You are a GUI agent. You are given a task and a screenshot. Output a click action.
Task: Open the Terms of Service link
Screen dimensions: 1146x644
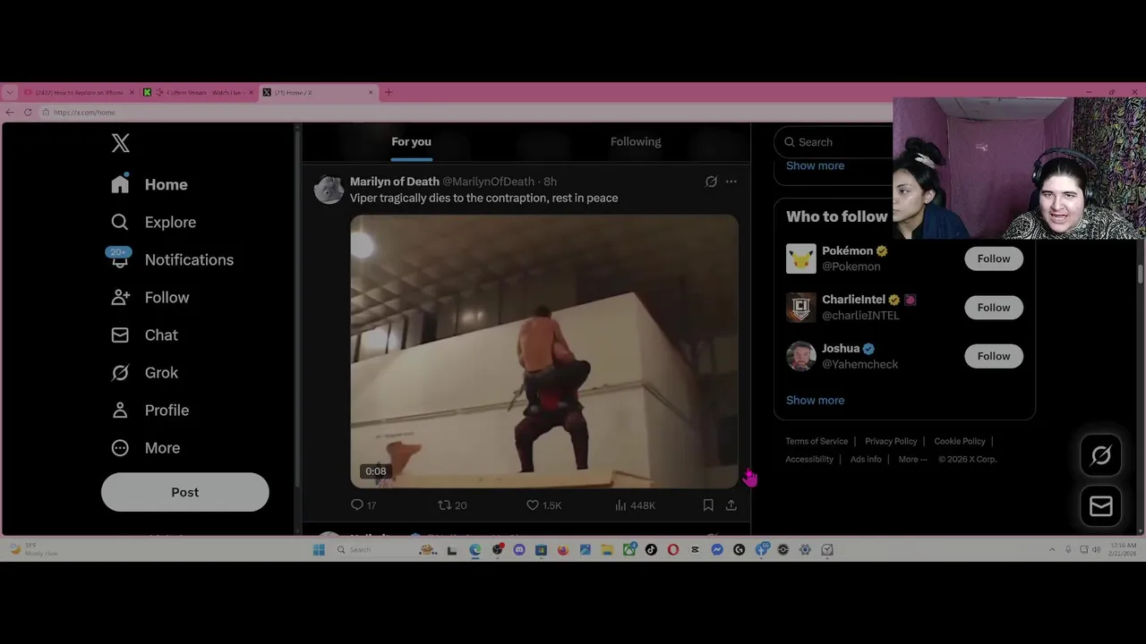pyautogui.click(x=817, y=441)
